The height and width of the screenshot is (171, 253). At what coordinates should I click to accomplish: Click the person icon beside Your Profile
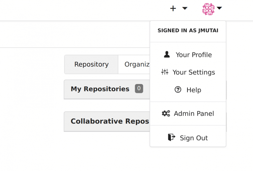[167, 55]
